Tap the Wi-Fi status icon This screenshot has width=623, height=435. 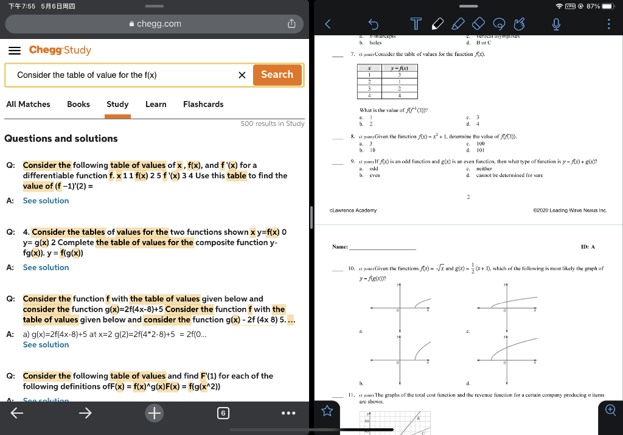pyautogui.click(x=559, y=6)
